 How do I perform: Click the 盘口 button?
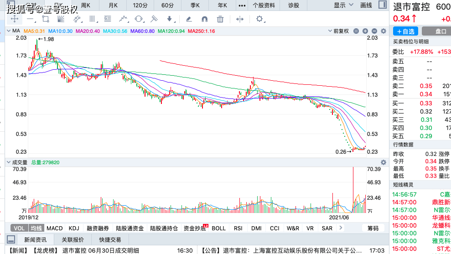pos(436,31)
